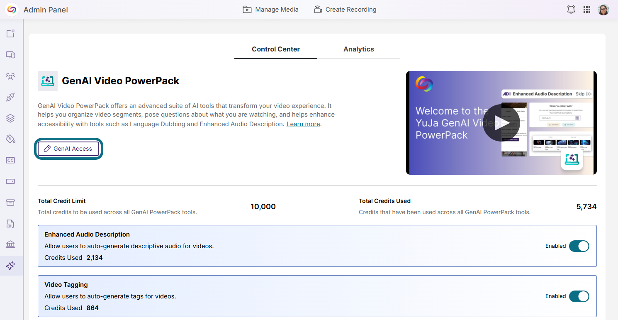Open the notifications bell
Image resolution: width=618 pixels, height=320 pixels.
[571, 10]
